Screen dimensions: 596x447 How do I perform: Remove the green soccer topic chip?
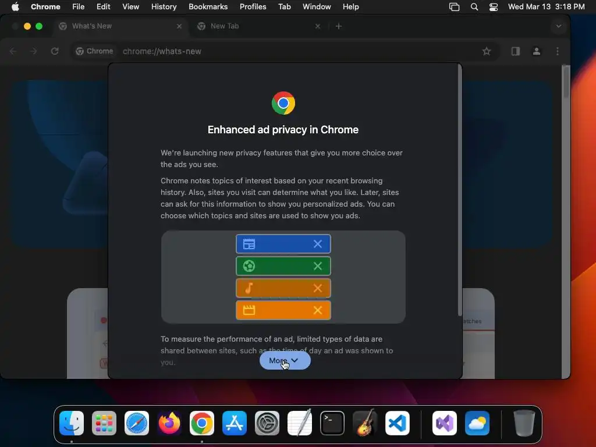[318, 266]
